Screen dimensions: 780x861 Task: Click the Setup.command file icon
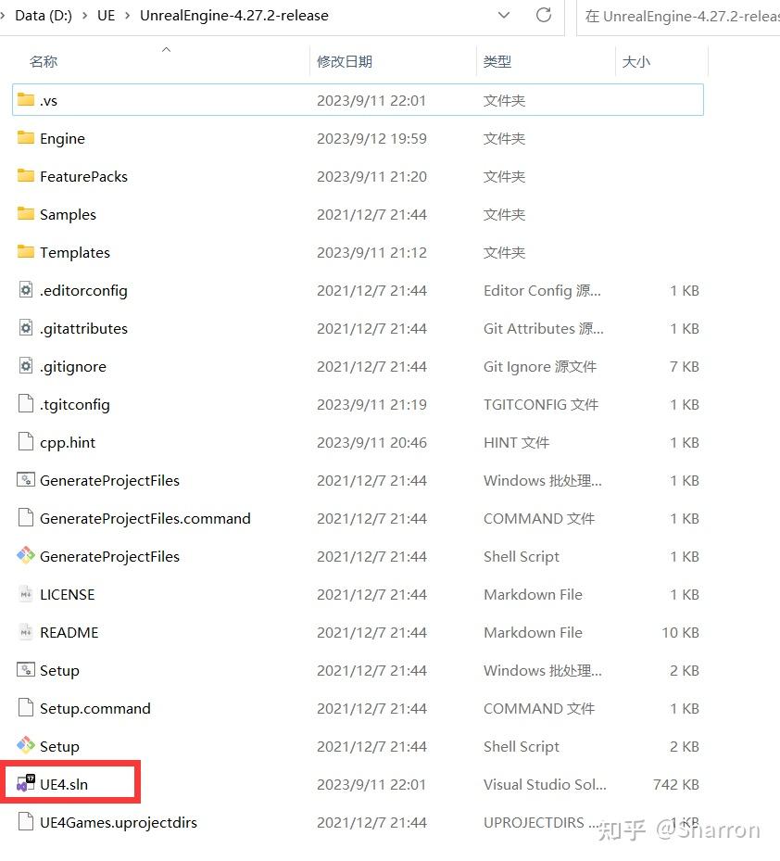point(26,707)
